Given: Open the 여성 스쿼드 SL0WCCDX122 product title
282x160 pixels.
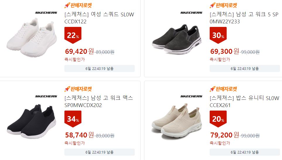Looking at the screenshot, I should 99,18.
